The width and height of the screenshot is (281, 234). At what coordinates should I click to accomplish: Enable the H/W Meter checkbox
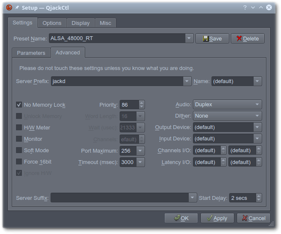[19, 127]
